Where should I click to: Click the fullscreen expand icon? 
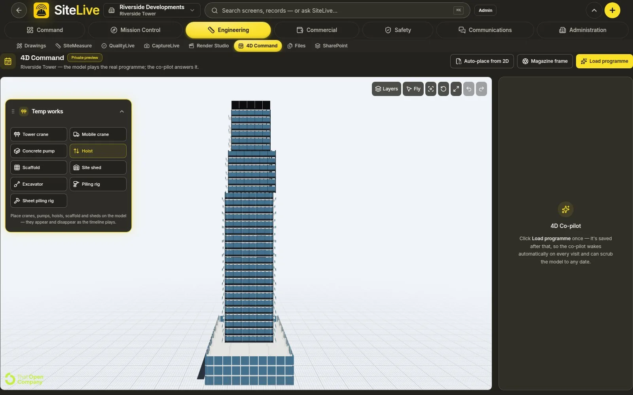456,89
